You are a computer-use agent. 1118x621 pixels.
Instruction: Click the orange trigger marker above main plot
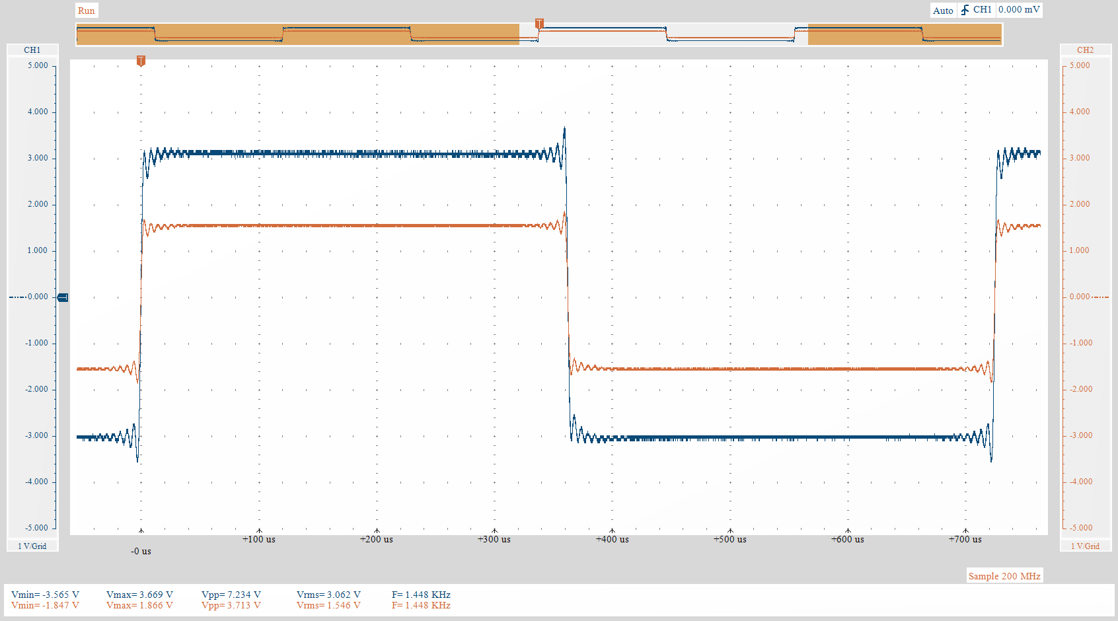click(x=141, y=61)
